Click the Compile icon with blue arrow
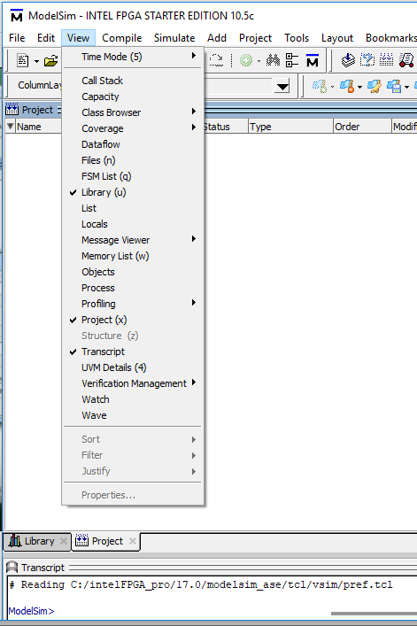Screen dimensions: 417x626 (348, 60)
